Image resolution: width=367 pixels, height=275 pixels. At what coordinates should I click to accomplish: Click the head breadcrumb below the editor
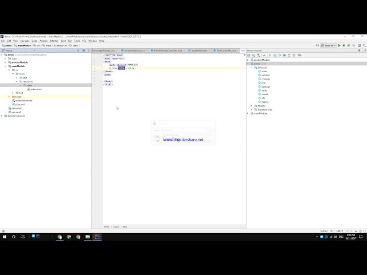point(116,227)
